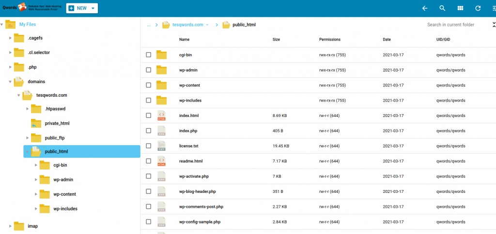Click the refresh icon in top bar

pyautogui.click(x=478, y=8)
